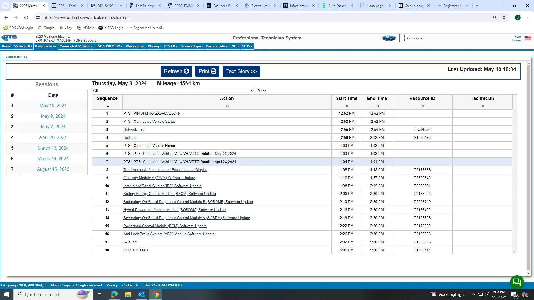Open the CDK CRM Login bookmark
The width and height of the screenshot is (534, 300).
click(x=18, y=28)
